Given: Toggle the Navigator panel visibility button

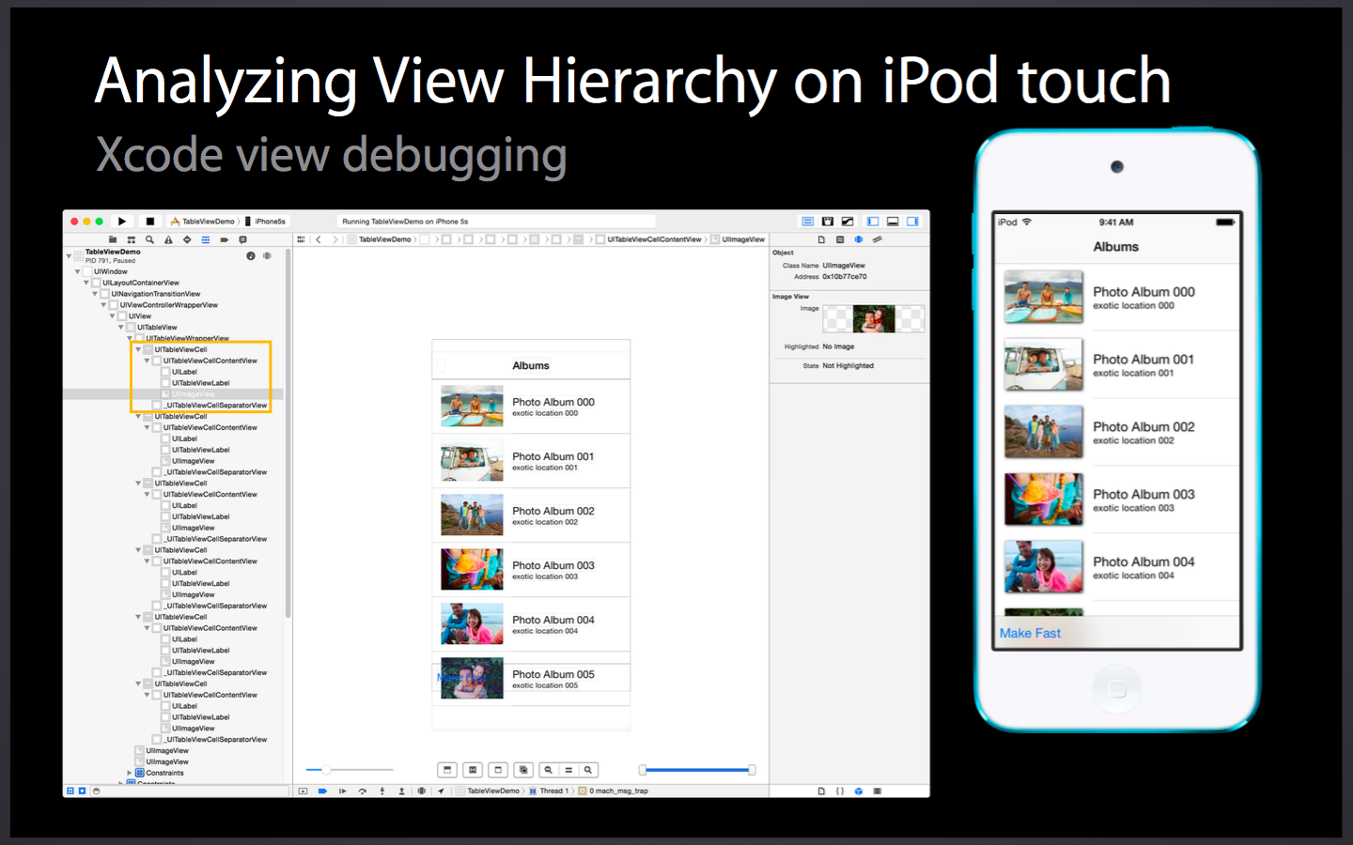Looking at the screenshot, I should click(x=873, y=222).
